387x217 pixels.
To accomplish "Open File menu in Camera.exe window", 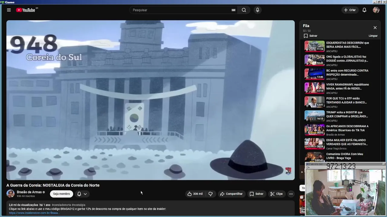I will pos(308,167).
